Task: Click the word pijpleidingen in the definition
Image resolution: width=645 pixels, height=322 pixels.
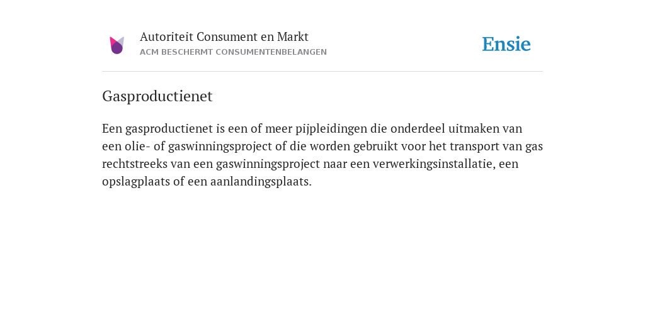Action: (331, 129)
